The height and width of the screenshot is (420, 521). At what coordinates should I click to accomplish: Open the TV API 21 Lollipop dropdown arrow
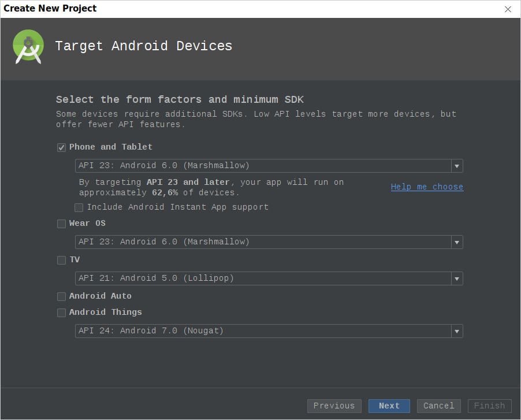(x=457, y=278)
